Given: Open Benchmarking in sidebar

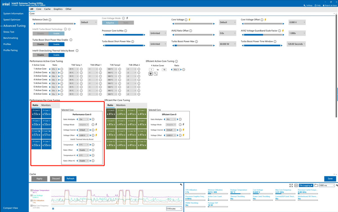Looking at the screenshot, I should pyautogui.click(x=11, y=38).
